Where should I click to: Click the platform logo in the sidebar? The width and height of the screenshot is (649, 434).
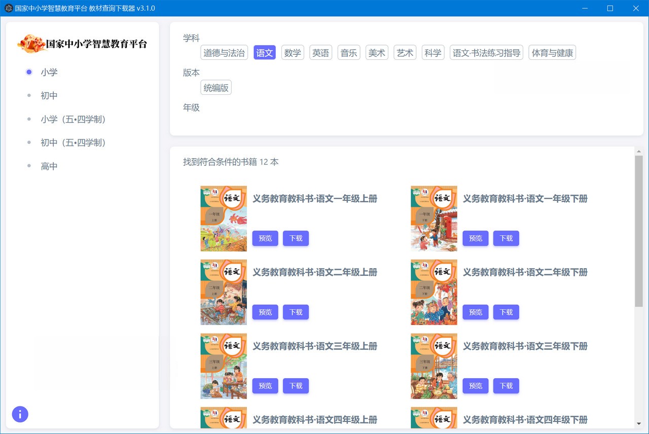click(x=82, y=44)
